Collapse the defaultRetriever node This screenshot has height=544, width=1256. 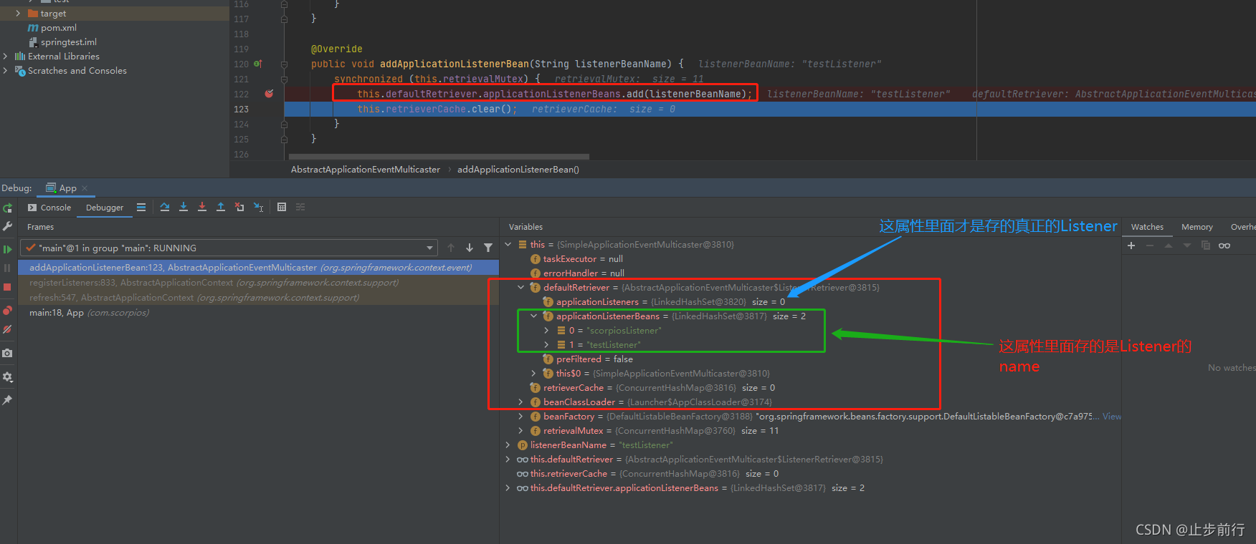(x=521, y=288)
